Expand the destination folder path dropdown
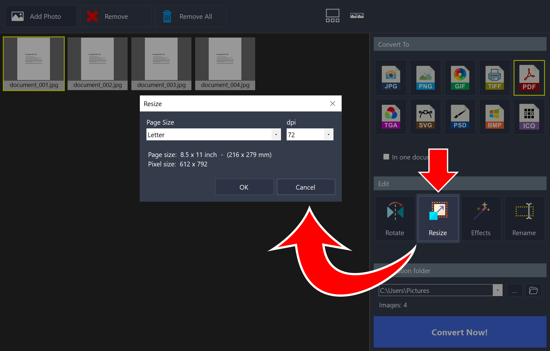Image resolution: width=550 pixels, height=351 pixels. point(498,290)
